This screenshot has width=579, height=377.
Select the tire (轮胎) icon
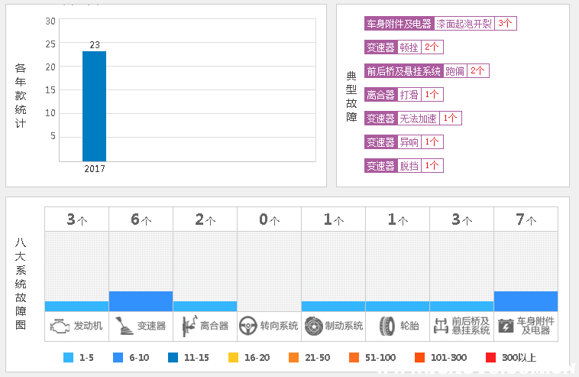click(x=387, y=326)
